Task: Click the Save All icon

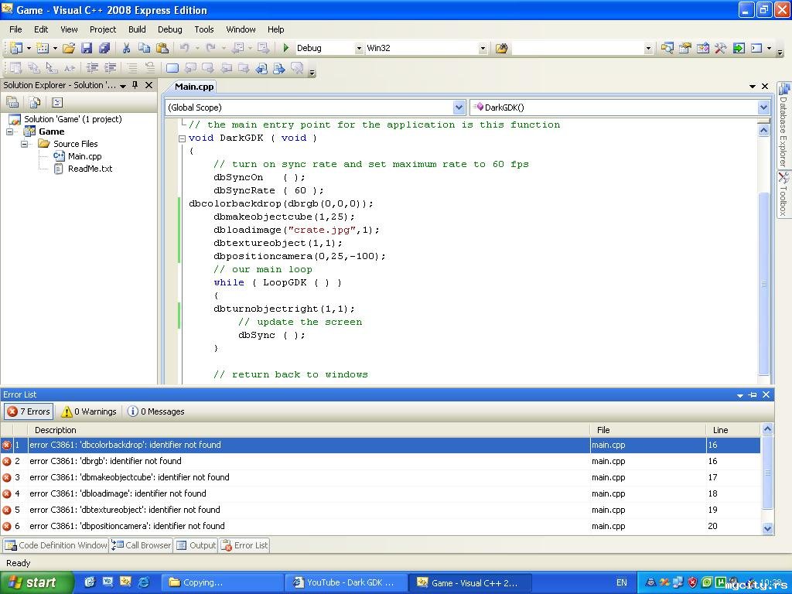Action: [x=104, y=48]
